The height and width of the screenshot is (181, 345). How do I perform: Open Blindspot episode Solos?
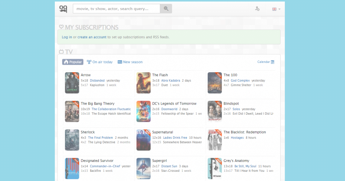(236, 109)
